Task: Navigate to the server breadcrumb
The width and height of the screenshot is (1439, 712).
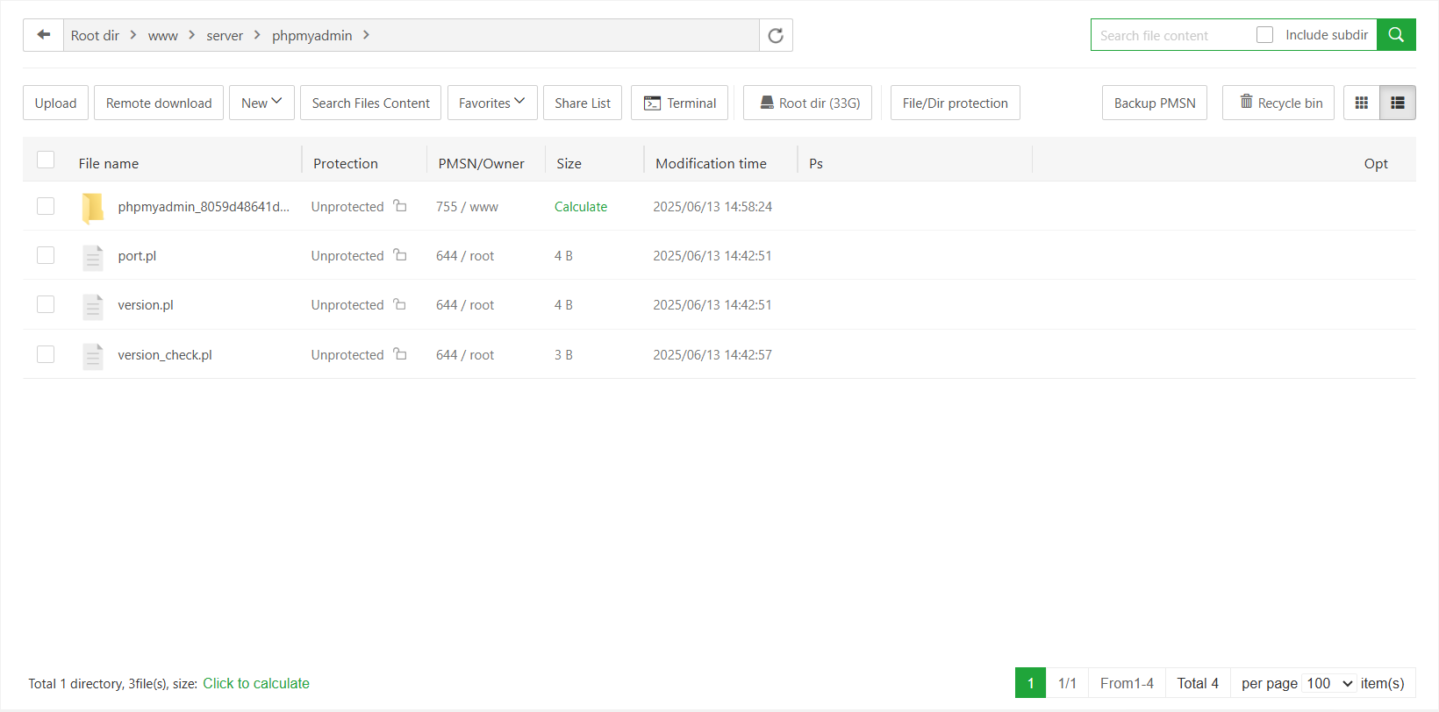Action: (225, 36)
